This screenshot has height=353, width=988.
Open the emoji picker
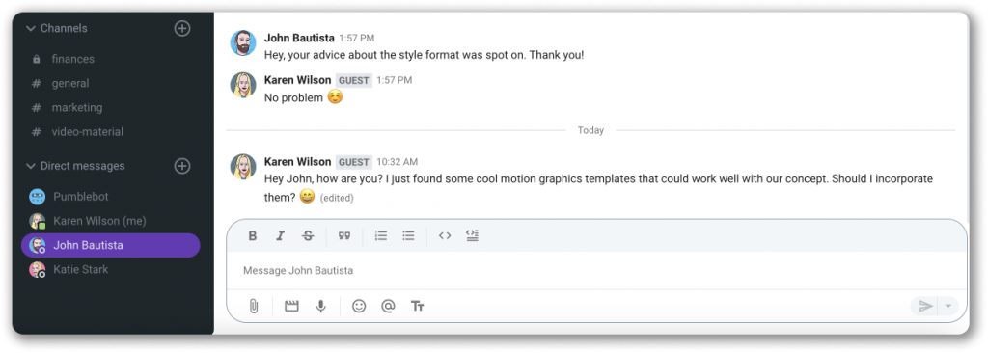point(359,307)
